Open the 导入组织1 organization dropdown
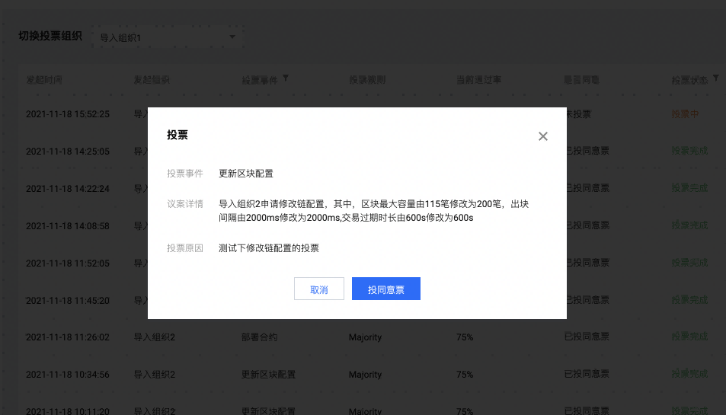The height and width of the screenshot is (415, 726). (x=168, y=37)
